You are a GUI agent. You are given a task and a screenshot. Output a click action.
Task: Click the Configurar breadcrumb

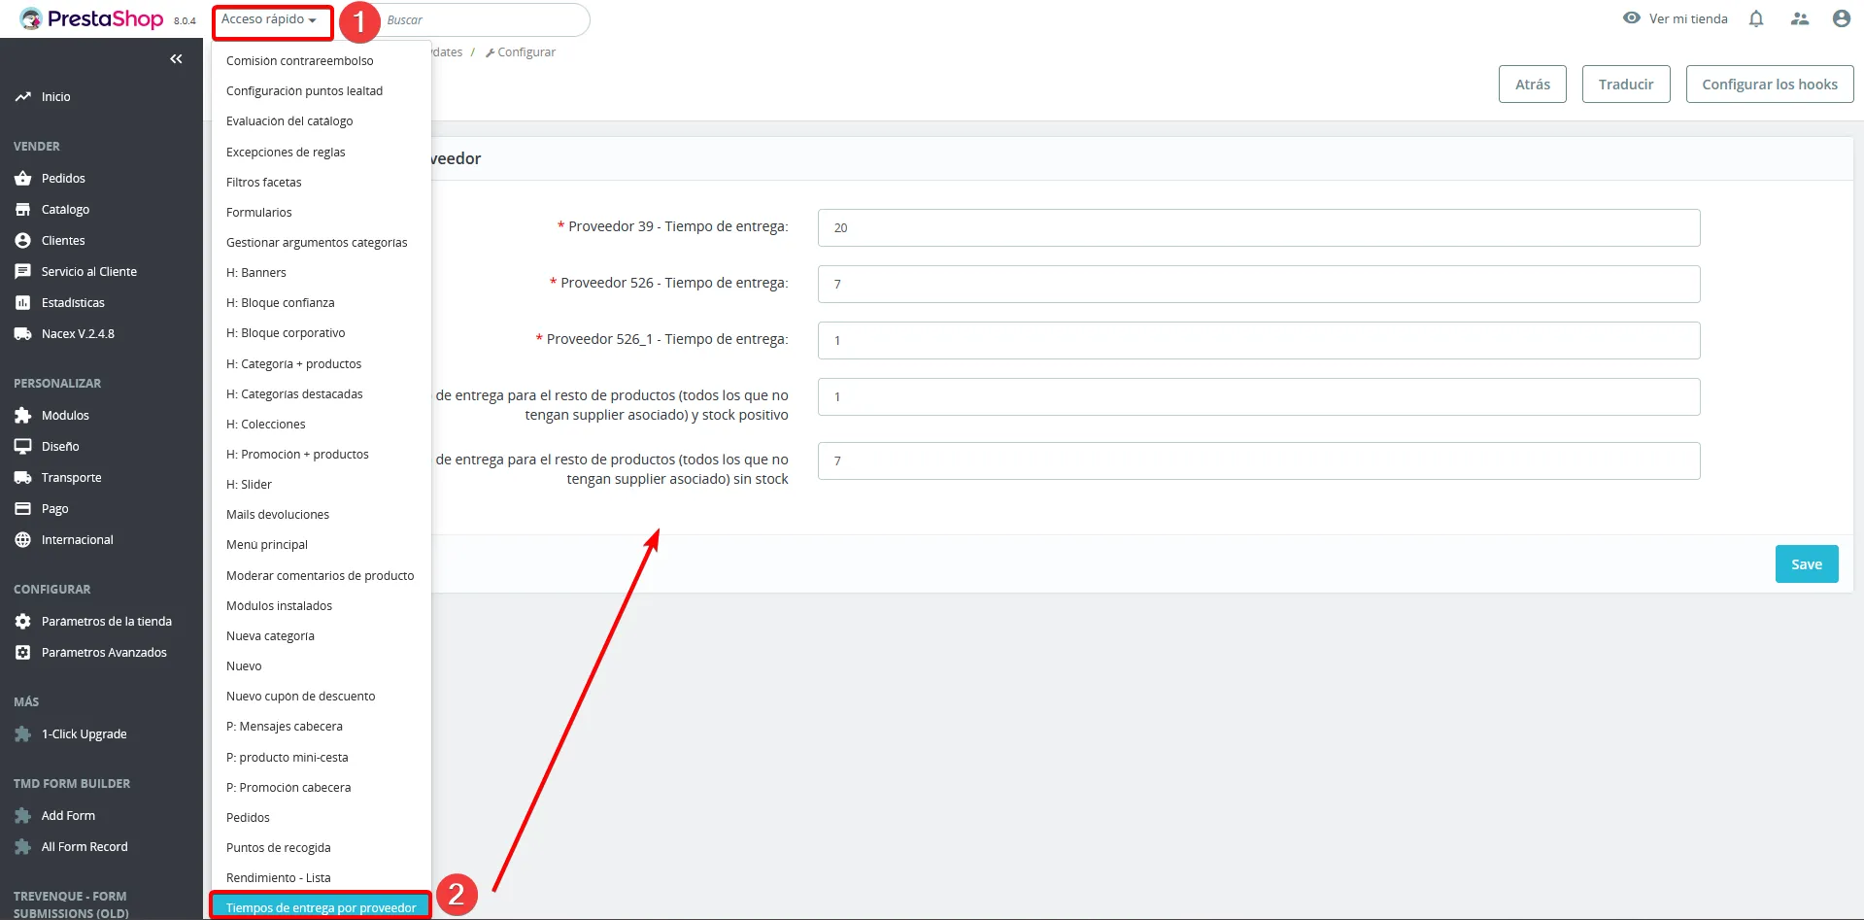pos(521,52)
